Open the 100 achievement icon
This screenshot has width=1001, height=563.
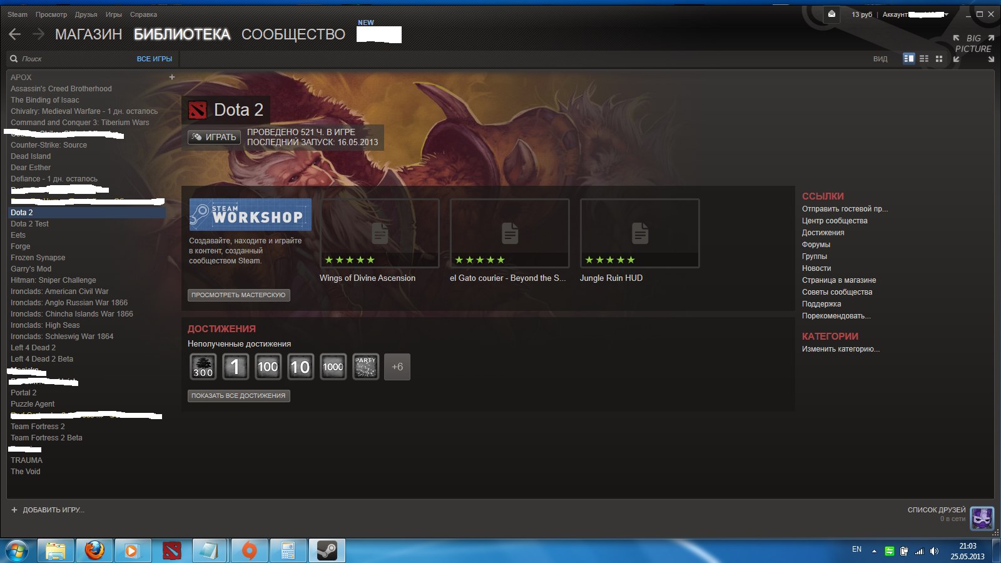point(268,367)
